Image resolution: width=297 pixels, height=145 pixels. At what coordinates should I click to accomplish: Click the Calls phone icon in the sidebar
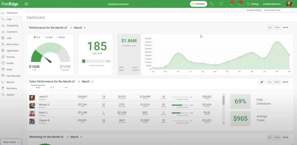3,19
